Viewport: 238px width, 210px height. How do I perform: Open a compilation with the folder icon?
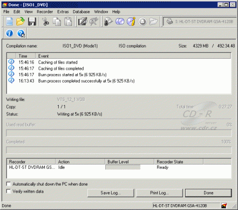21,22
